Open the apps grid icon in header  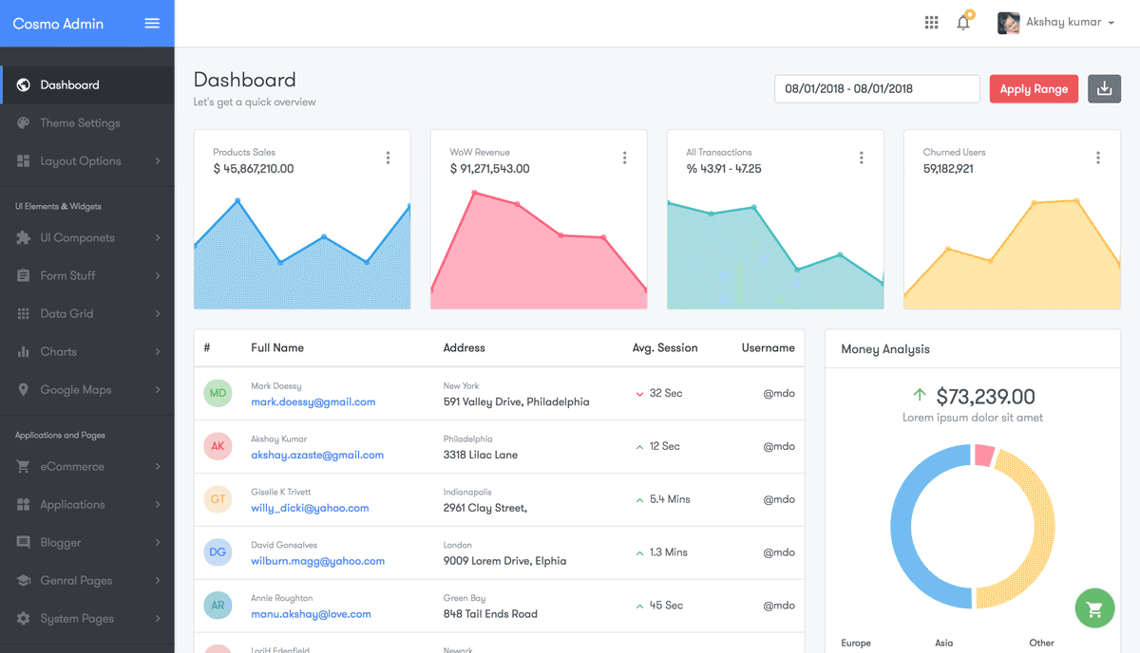click(931, 23)
